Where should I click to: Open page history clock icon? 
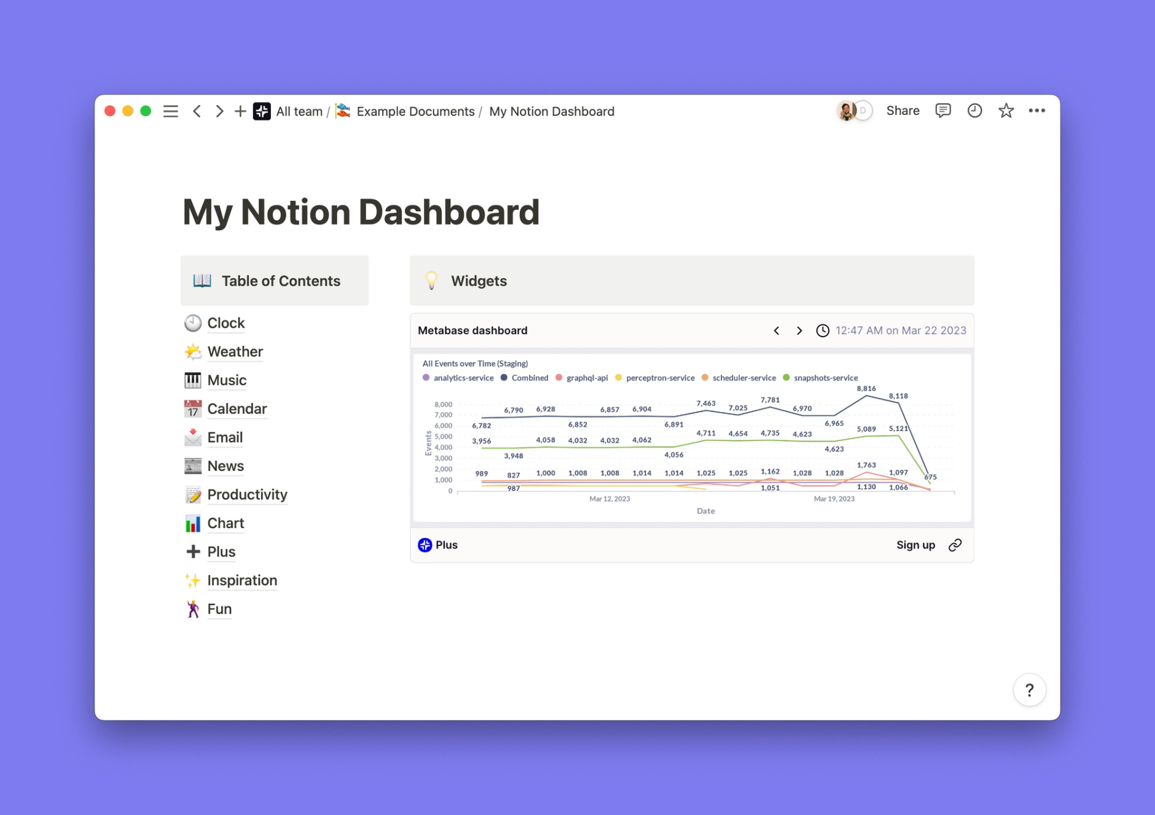tap(974, 111)
